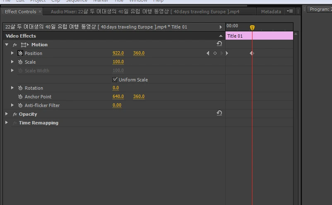Edit Anchor Point X value 640.0
The width and height of the screenshot is (332, 205).
pos(118,97)
